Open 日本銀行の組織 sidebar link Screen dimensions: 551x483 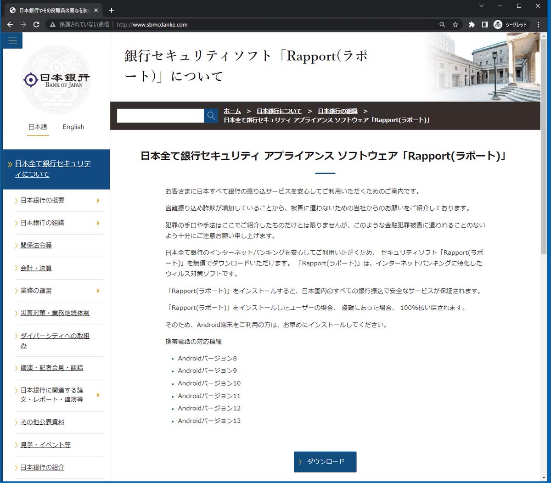[x=42, y=223]
